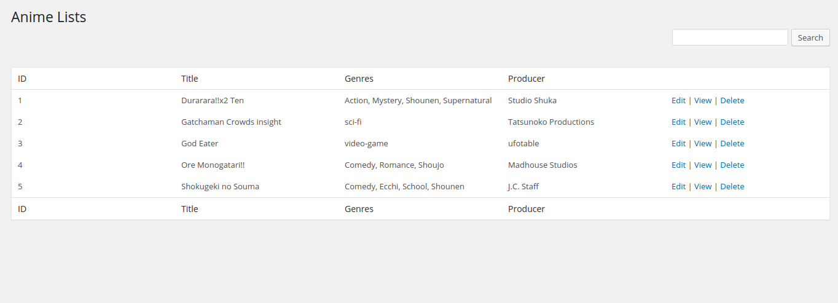View Shokugeki no Souma entry
The width and height of the screenshot is (838, 303).
click(x=703, y=187)
